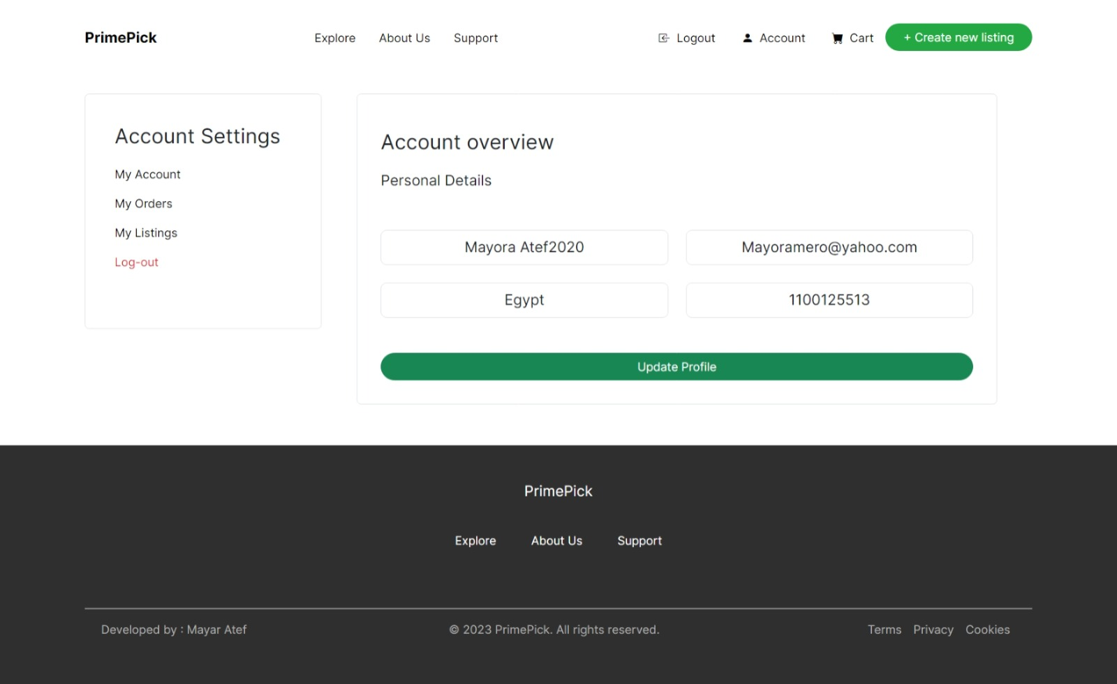Select About Us in the header menu
Screen dimensions: 1117x684
click(x=404, y=38)
